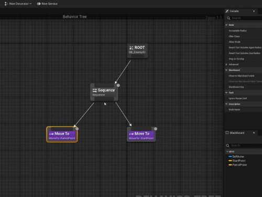Select Reach Test Includes Goal Radius row

(245, 53)
